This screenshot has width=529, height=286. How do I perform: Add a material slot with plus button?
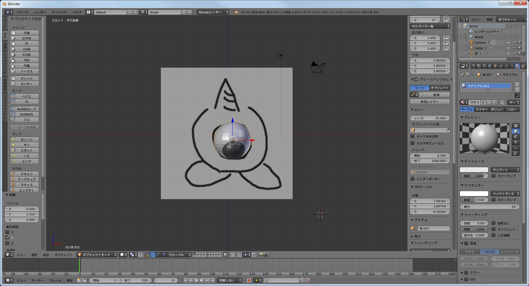tap(517, 84)
